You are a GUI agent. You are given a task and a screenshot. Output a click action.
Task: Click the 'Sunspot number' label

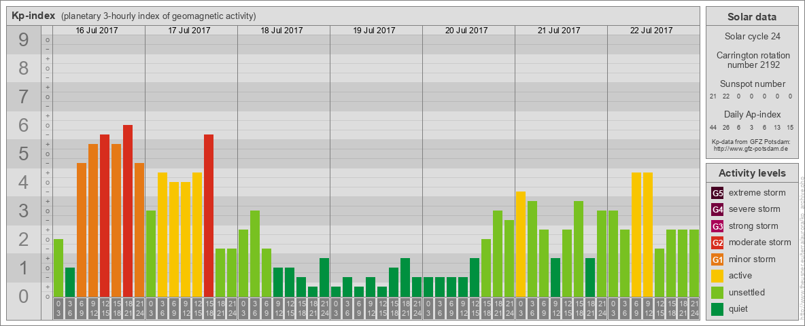pos(751,84)
